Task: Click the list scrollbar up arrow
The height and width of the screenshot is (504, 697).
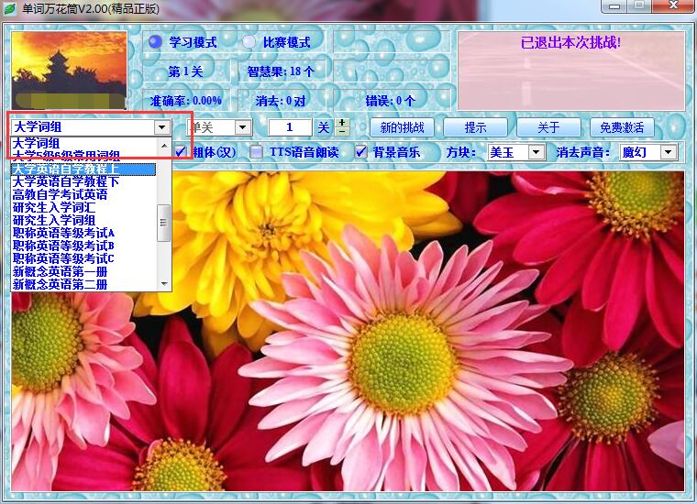Action: (x=164, y=145)
